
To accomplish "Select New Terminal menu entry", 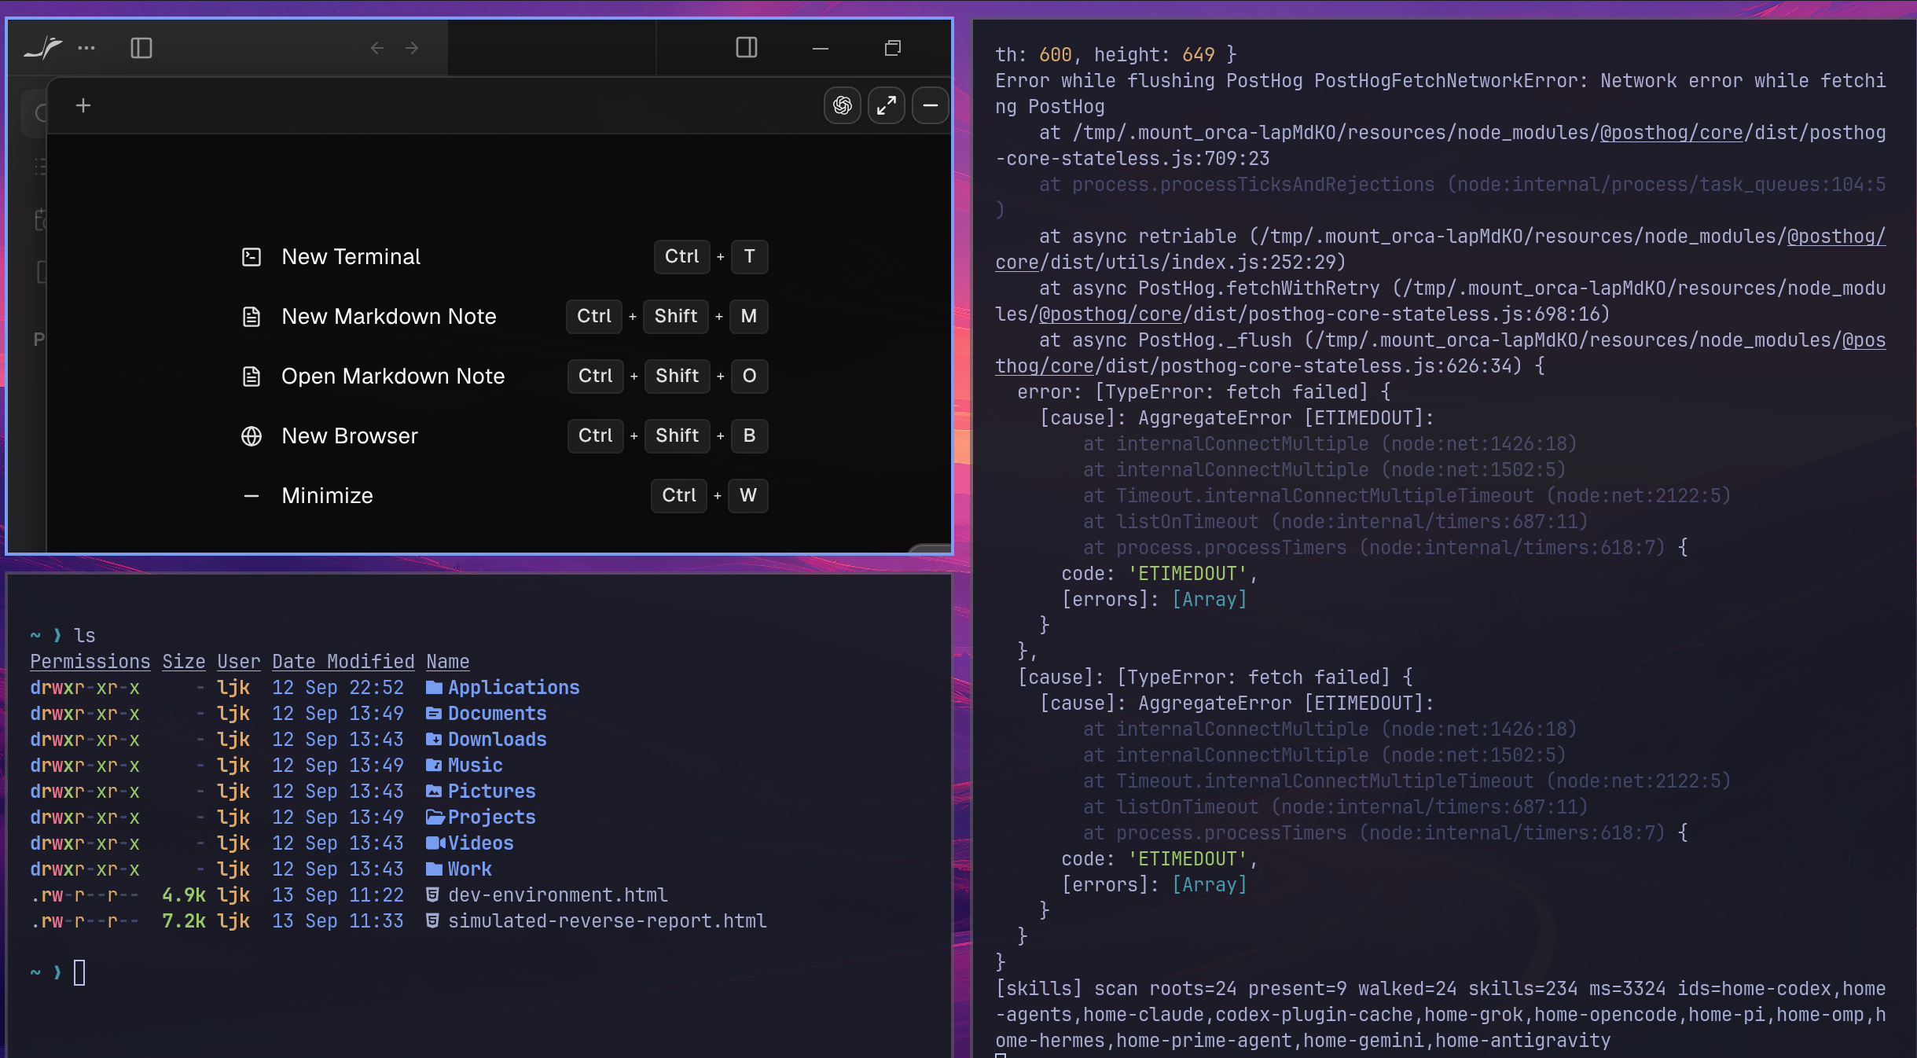I will [x=504, y=256].
